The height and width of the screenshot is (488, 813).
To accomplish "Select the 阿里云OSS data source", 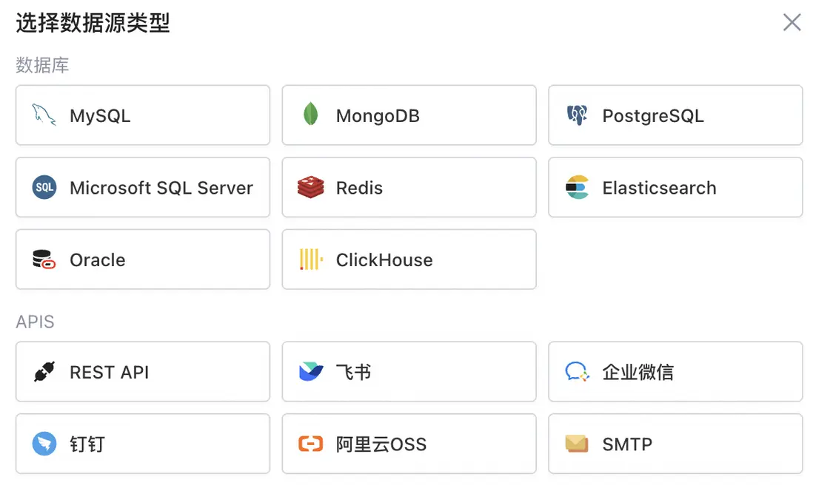I will click(409, 444).
